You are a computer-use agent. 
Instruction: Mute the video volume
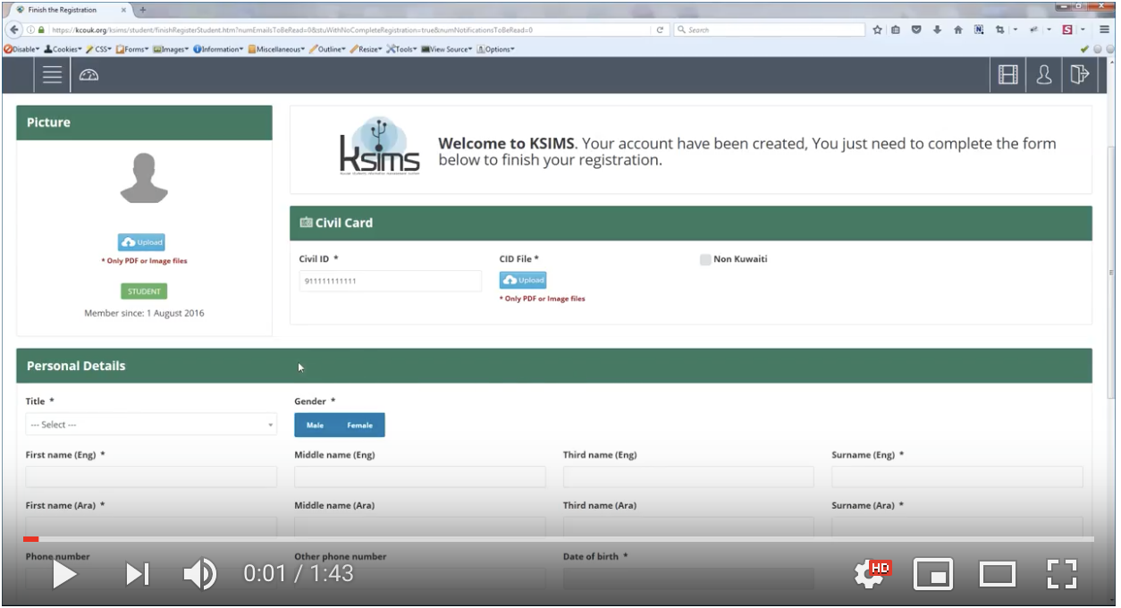coord(200,574)
